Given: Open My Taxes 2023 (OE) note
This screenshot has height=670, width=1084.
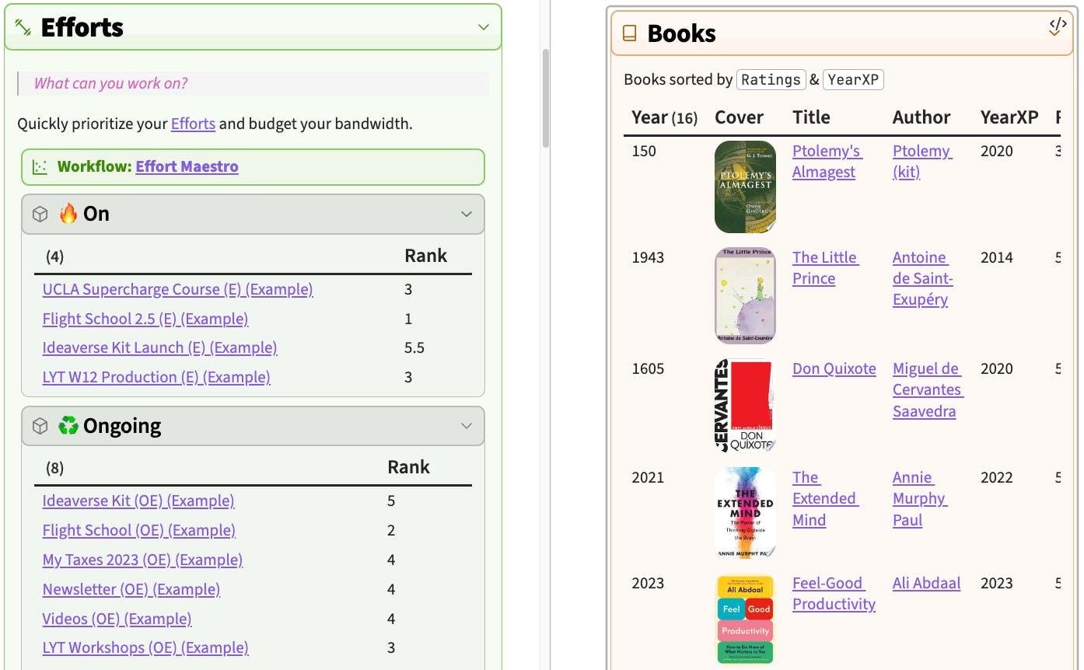Looking at the screenshot, I should point(142,560).
